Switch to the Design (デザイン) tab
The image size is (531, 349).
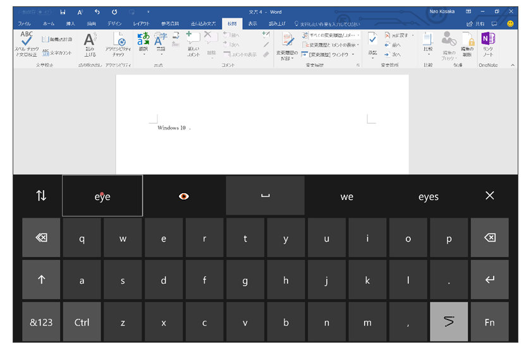[114, 24]
